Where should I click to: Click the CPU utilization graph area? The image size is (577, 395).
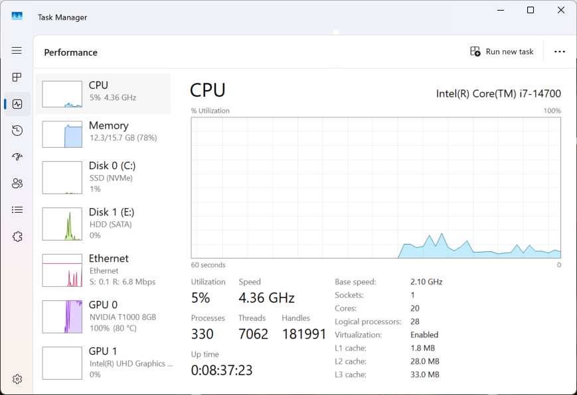click(376, 188)
